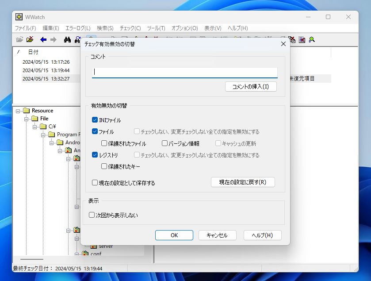371x281 pixels.
Task: Open the ツール menu
Action: [156, 28]
